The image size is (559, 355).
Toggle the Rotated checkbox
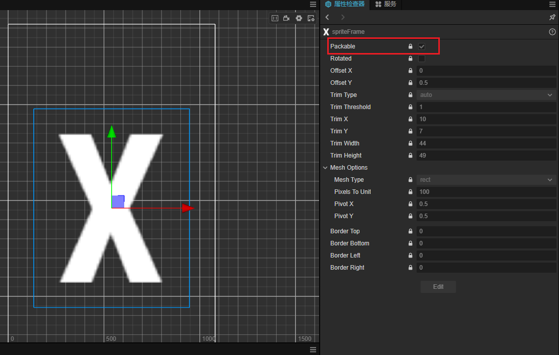pyautogui.click(x=421, y=59)
